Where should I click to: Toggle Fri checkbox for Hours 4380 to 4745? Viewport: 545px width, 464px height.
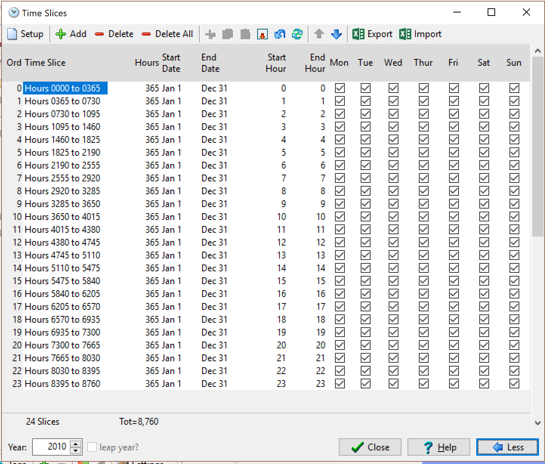coord(454,242)
